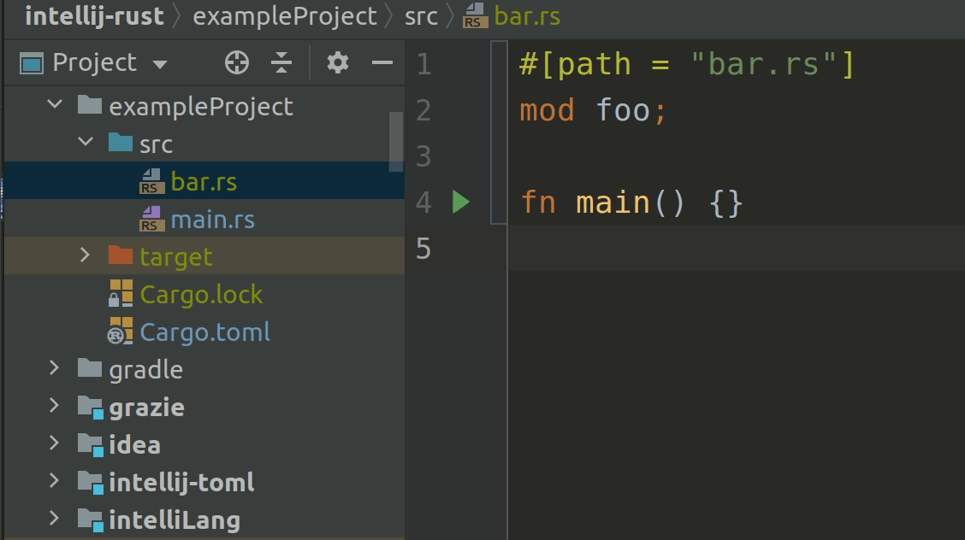Select the grazie module label
Screen dimensions: 965x540
point(147,408)
